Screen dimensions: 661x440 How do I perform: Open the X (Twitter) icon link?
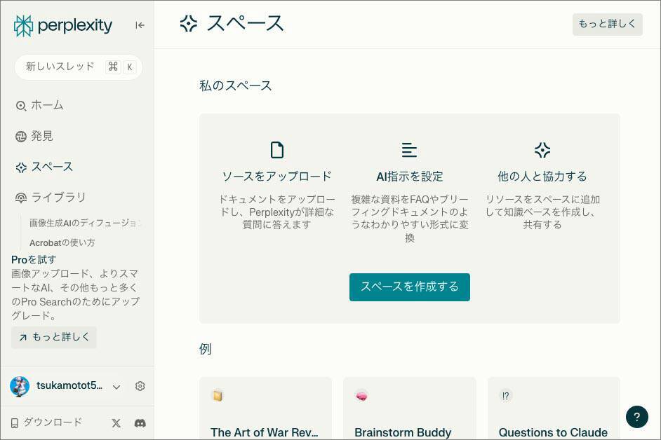116,423
